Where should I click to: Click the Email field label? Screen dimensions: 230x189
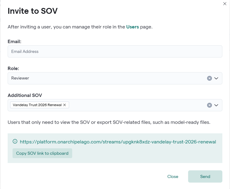14,41
